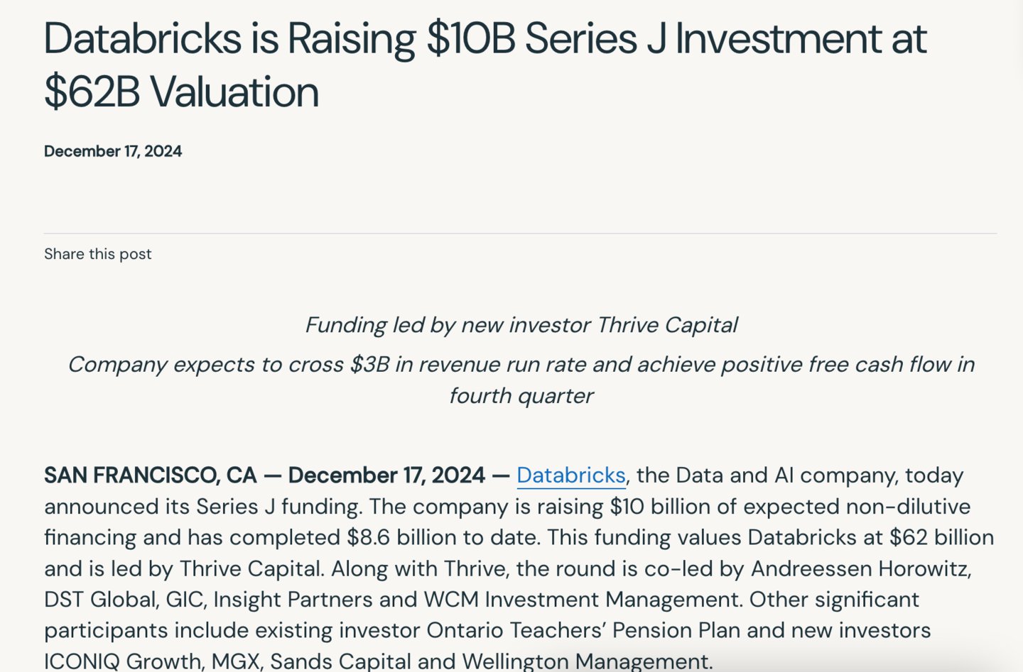Click "Insight Partners" in the body text

click(x=293, y=600)
